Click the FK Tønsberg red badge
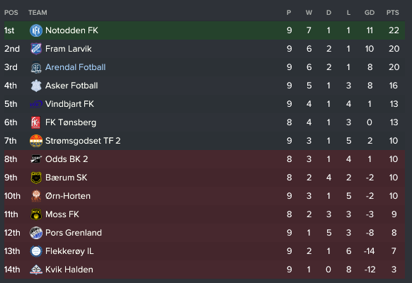The width and height of the screenshot is (412, 283). [35, 122]
